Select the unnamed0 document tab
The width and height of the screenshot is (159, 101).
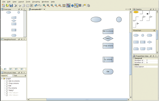[x=37, y=9]
